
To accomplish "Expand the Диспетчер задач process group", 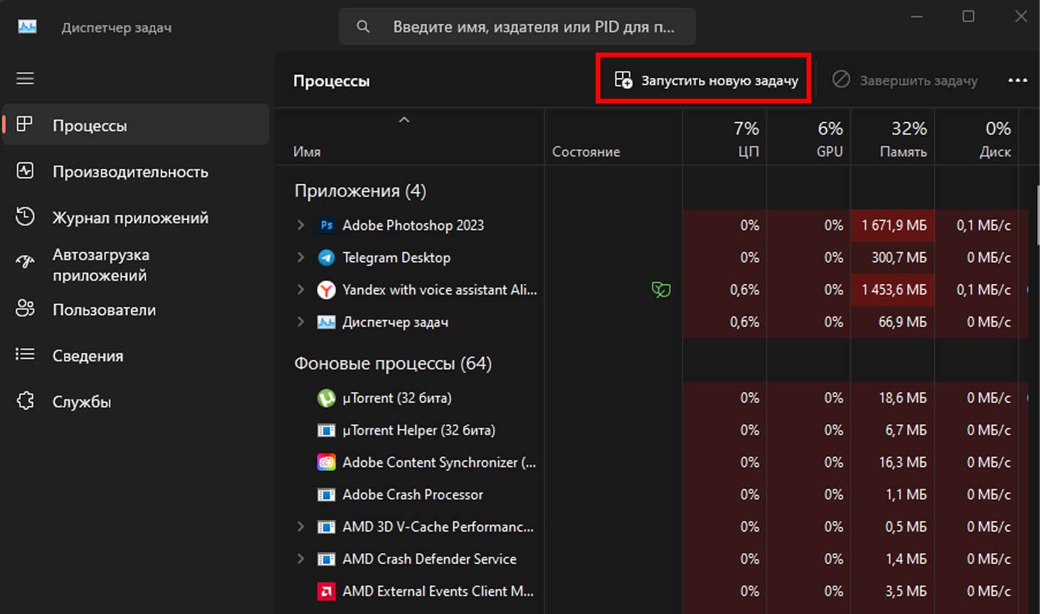I will [x=300, y=322].
